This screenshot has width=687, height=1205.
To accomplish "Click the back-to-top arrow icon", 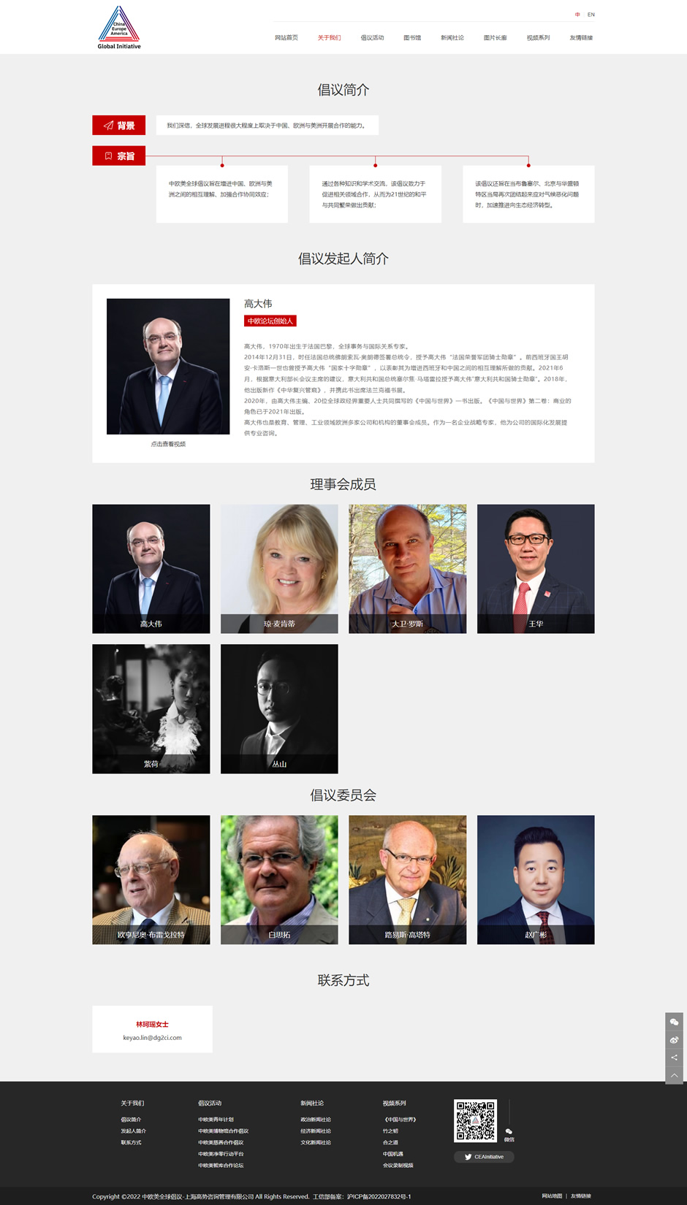I will pos(675,1076).
